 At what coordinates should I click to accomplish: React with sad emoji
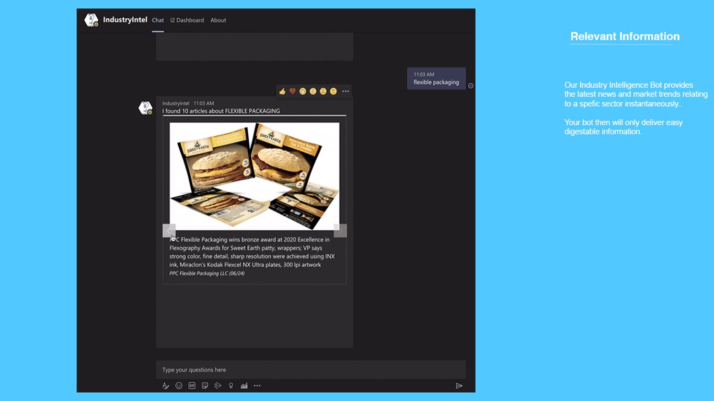[x=323, y=91]
